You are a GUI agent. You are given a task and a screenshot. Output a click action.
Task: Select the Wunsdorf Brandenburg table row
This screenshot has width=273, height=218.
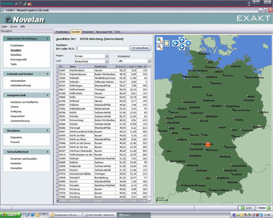[102, 177]
